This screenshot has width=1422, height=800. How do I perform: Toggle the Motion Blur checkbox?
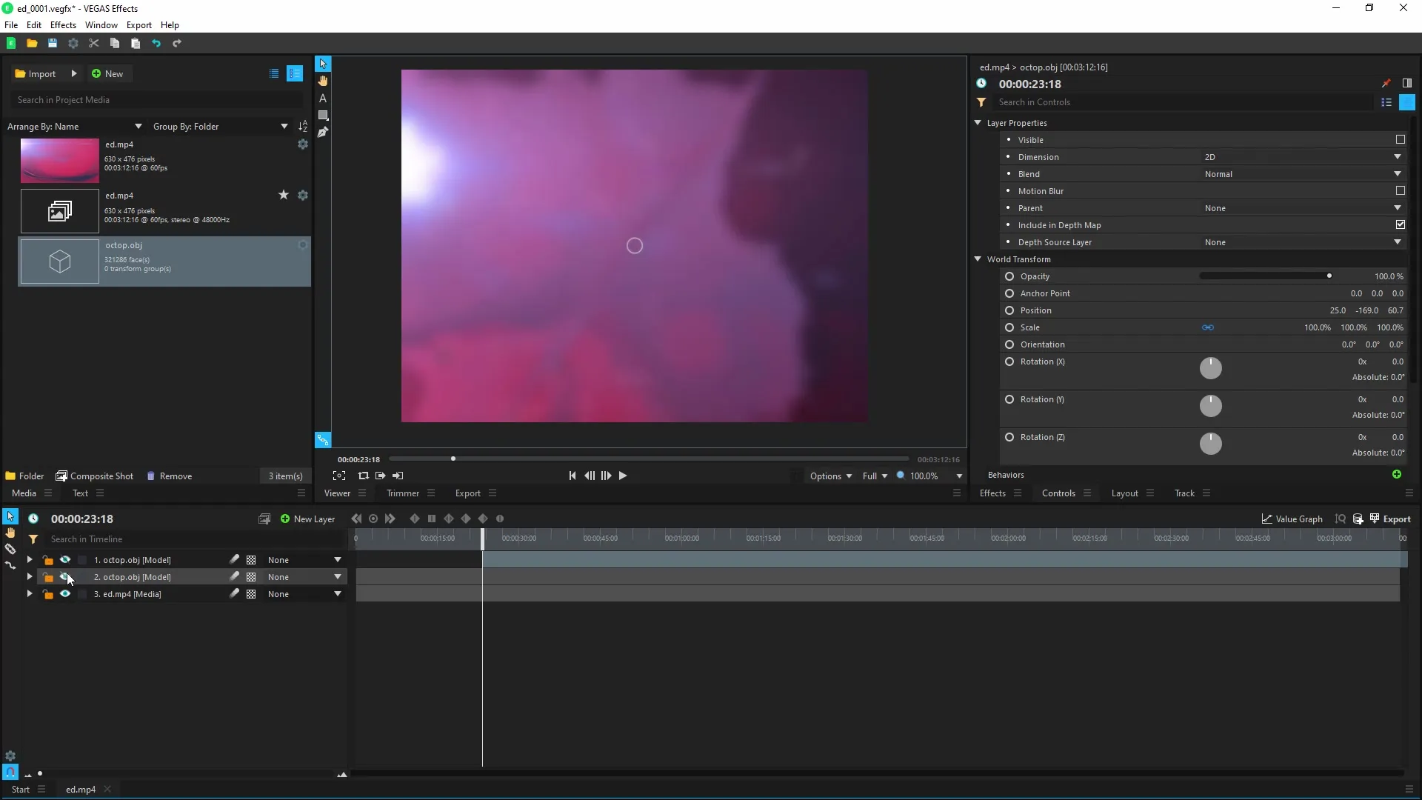coord(1401,190)
